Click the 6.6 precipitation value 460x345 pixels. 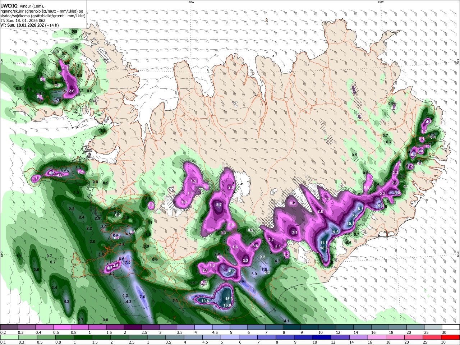click(x=121, y=259)
